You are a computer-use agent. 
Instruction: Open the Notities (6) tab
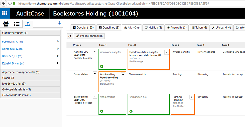coord(153,28)
